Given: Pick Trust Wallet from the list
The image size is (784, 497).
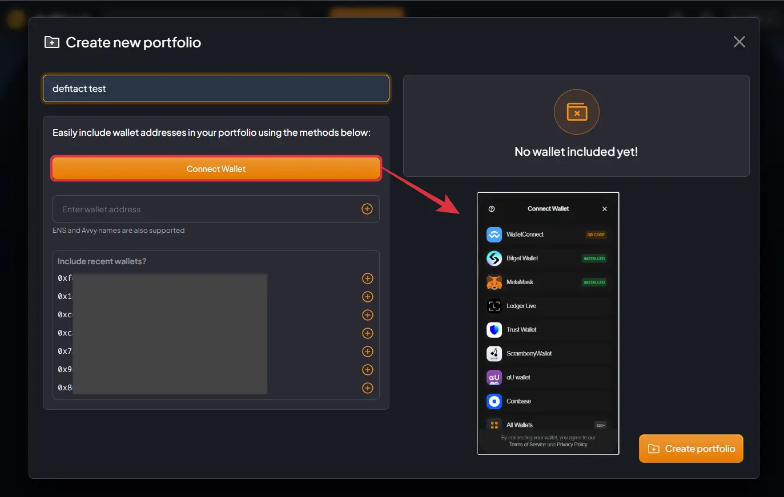Looking at the screenshot, I should click(x=548, y=330).
